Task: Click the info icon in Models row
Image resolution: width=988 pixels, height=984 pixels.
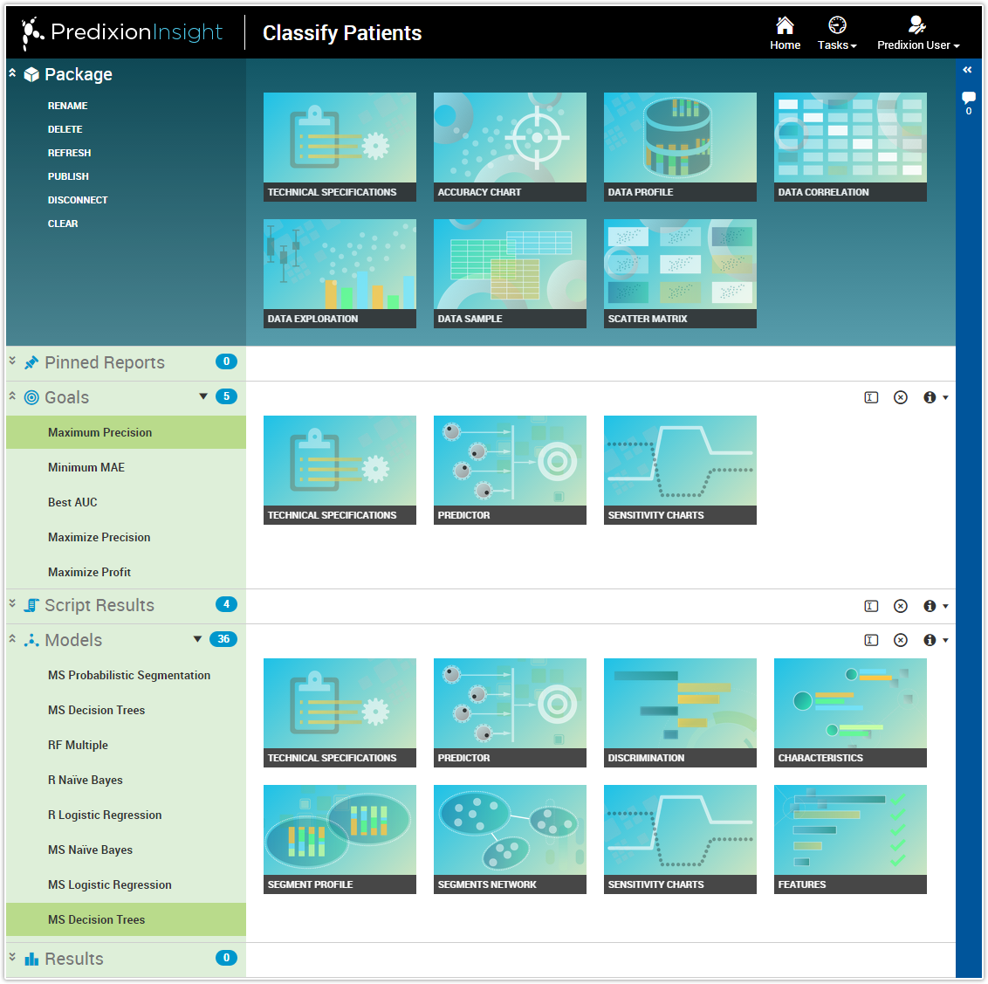Action: pos(930,640)
